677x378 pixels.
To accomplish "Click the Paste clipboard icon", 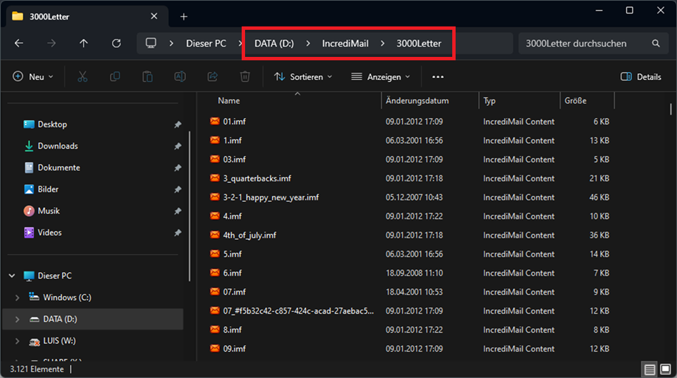I will [x=148, y=77].
